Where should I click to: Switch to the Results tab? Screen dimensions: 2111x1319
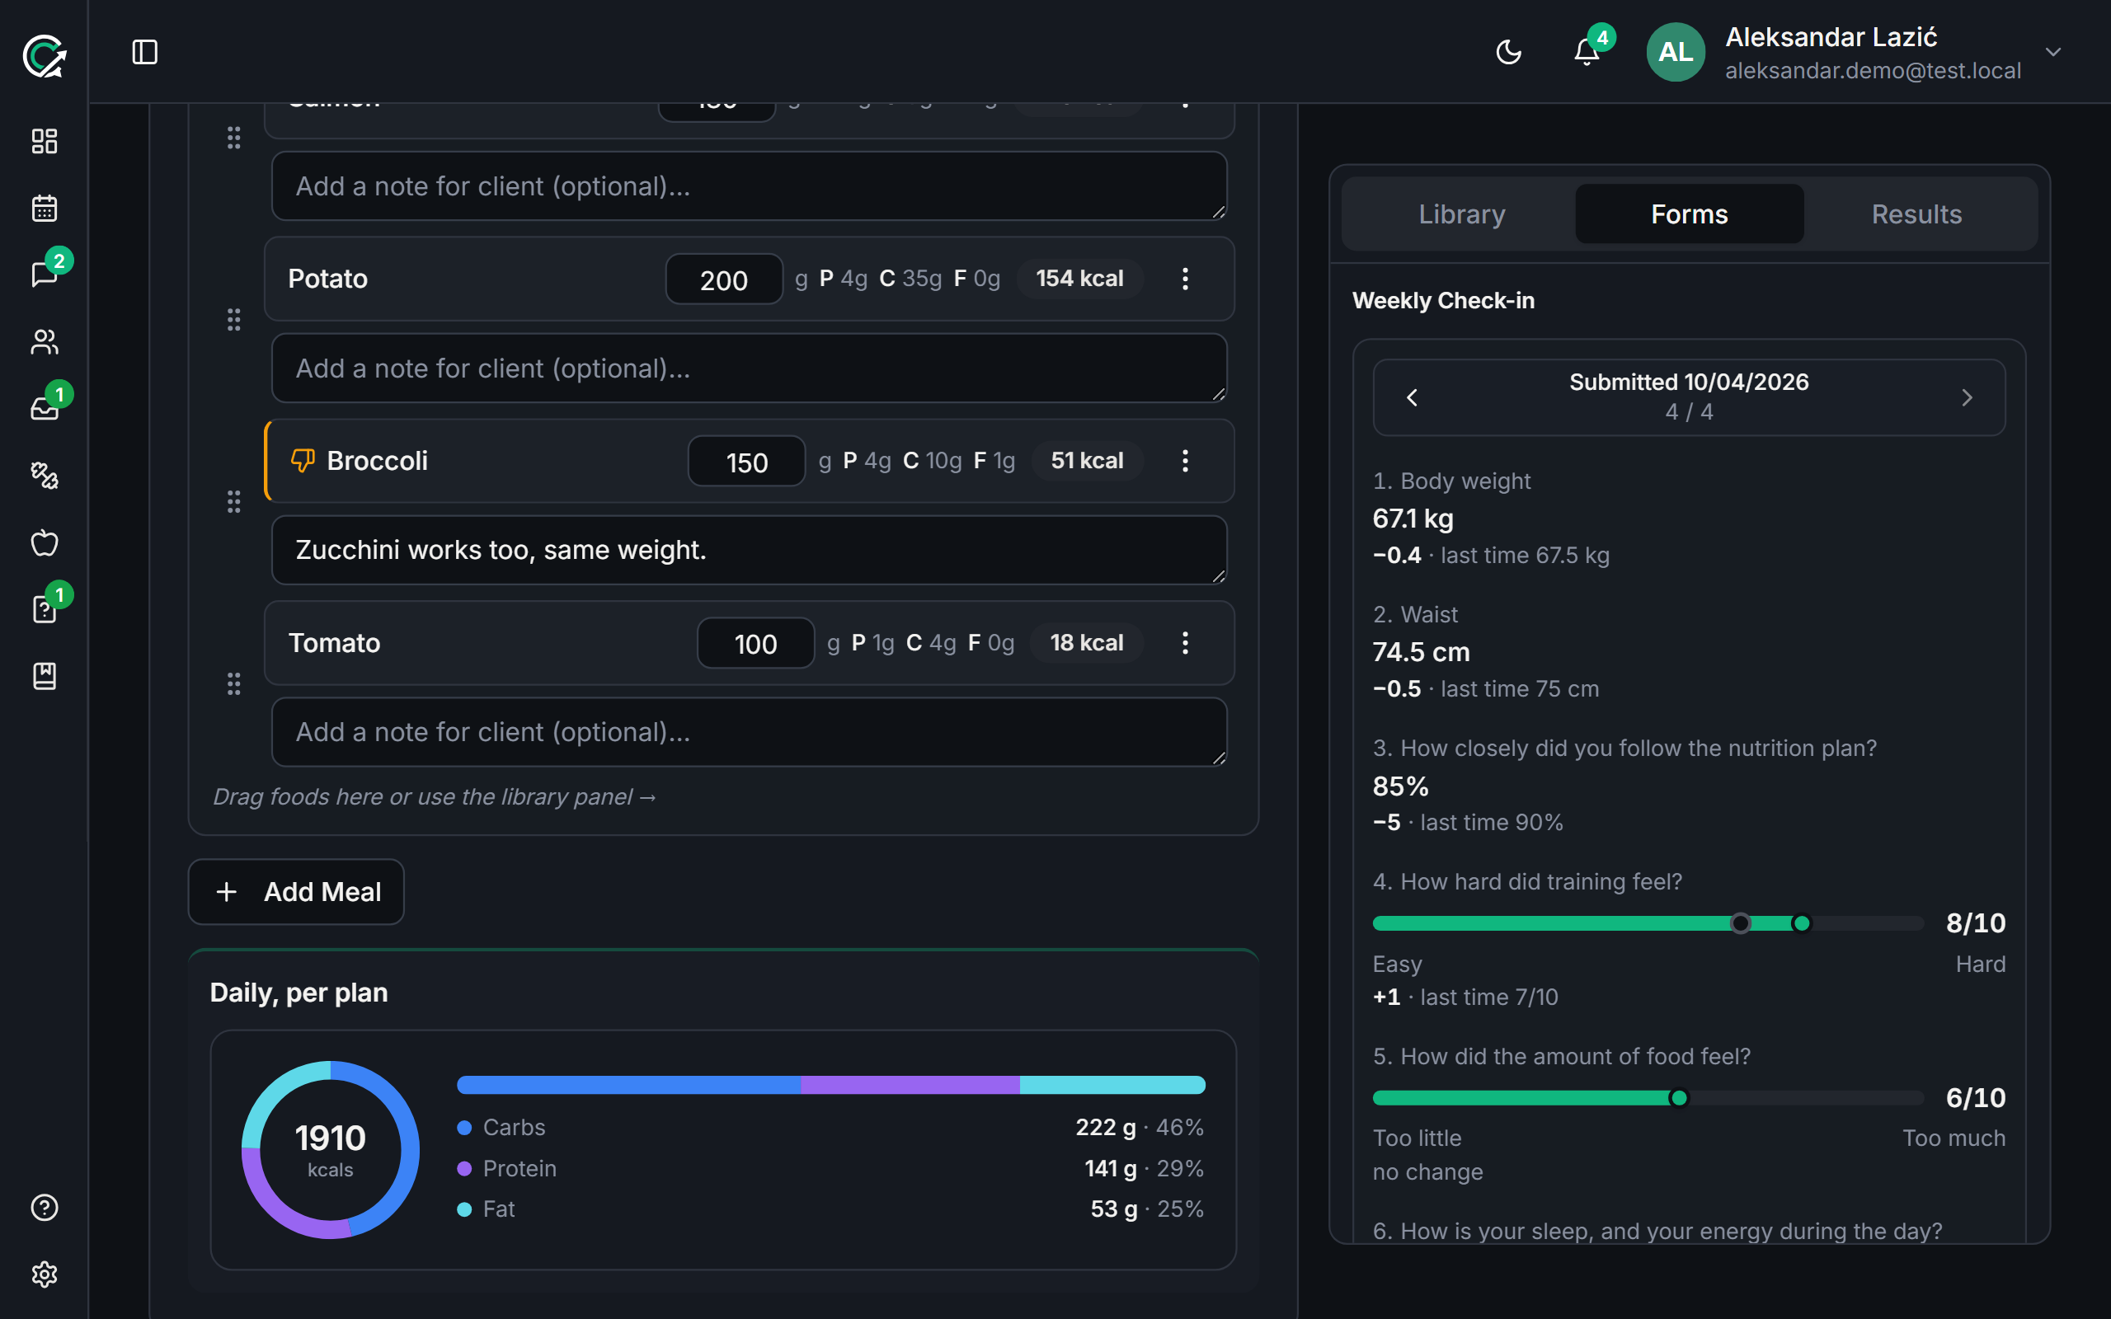tap(1916, 214)
